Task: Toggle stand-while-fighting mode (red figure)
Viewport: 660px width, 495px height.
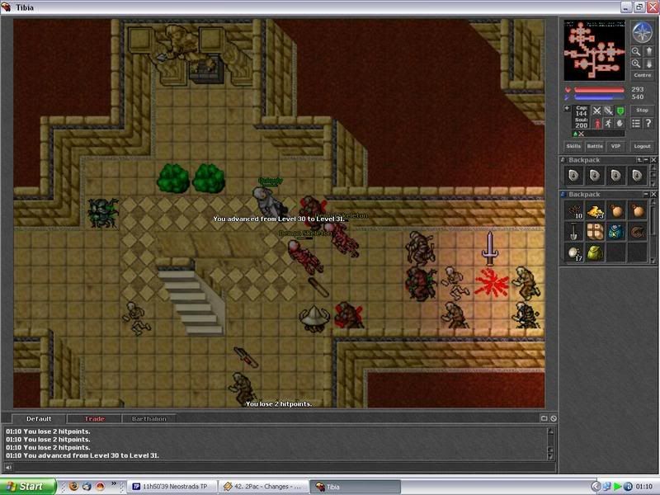Action: coord(596,123)
